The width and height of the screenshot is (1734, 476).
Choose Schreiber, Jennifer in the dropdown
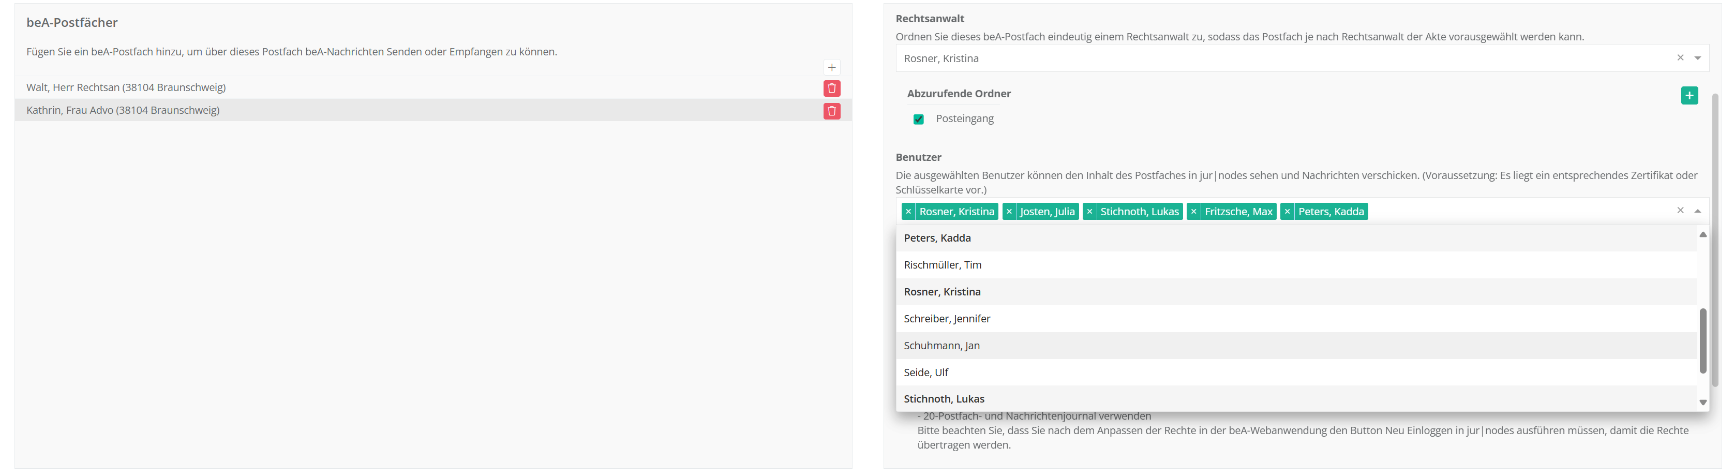(x=947, y=319)
